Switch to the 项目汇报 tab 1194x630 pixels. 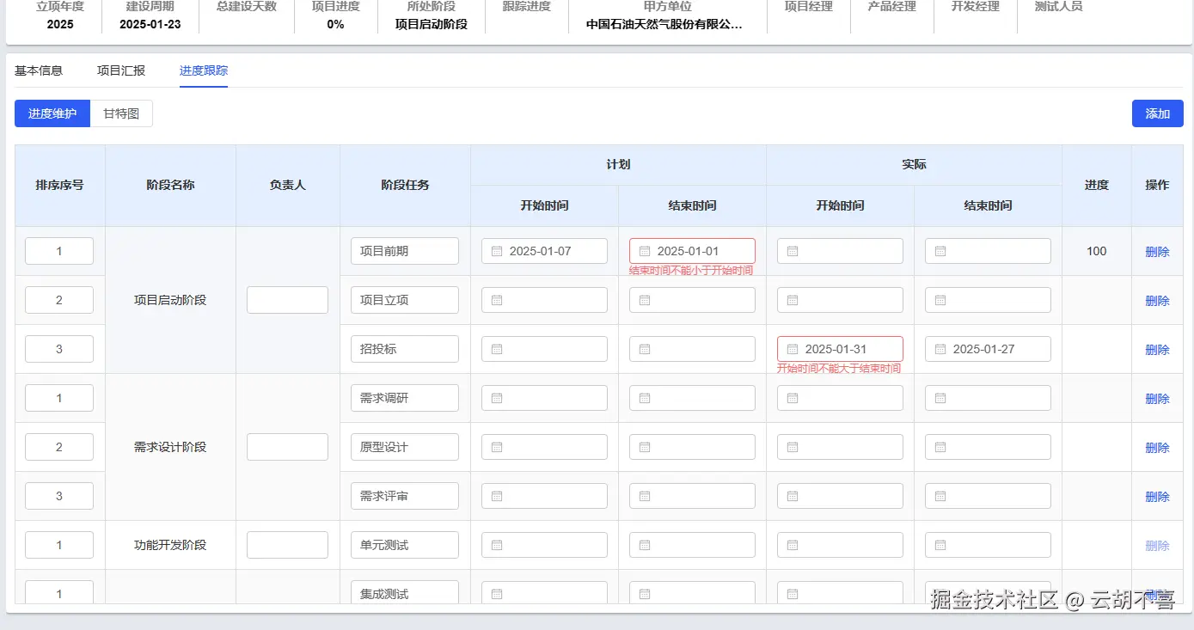(121, 70)
